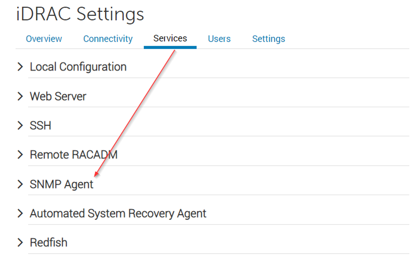Click the chevron beside Redfish
This screenshot has height=261, width=415.
20,243
